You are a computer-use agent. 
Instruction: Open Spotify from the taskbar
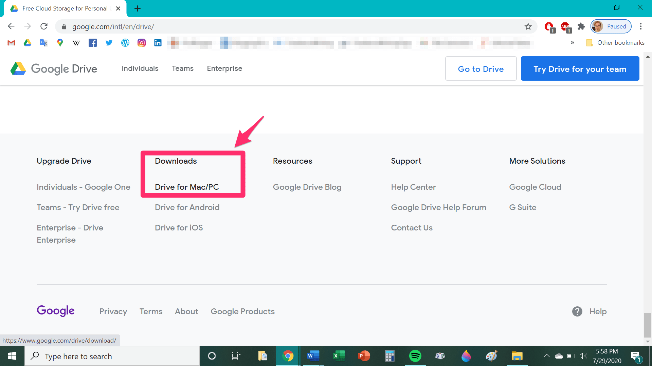(x=415, y=356)
